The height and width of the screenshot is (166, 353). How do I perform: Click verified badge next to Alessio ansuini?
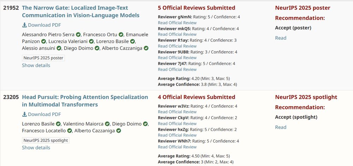click(x=59, y=48)
